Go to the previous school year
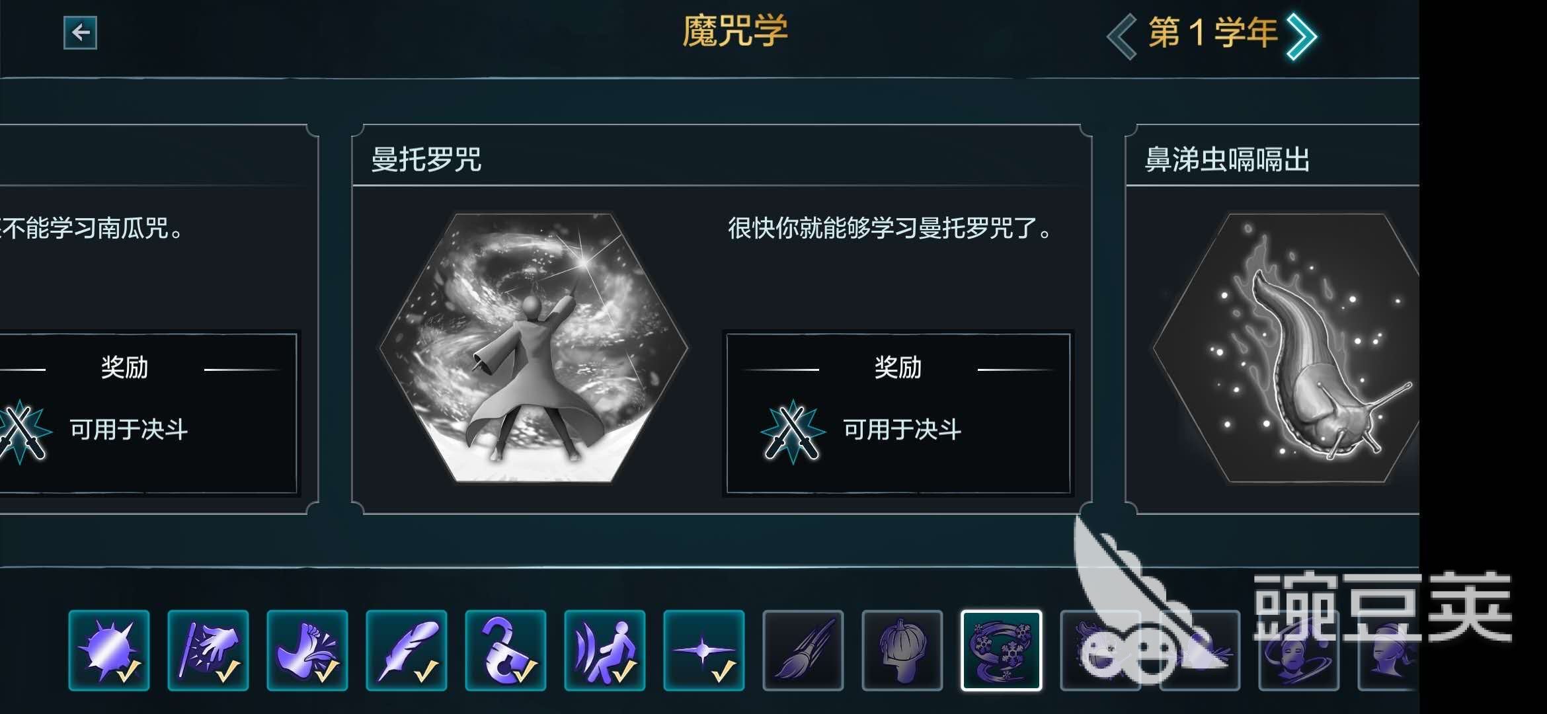1547x714 pixels. pyautogui.click(x=1122, y=36)
